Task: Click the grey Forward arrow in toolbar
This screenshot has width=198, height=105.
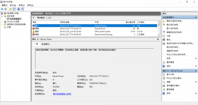Action: pyautogui.click(x=5, y=9)
